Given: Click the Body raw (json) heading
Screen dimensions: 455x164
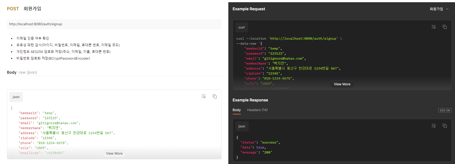Looking at the screenshot, I should coord(22,72).
